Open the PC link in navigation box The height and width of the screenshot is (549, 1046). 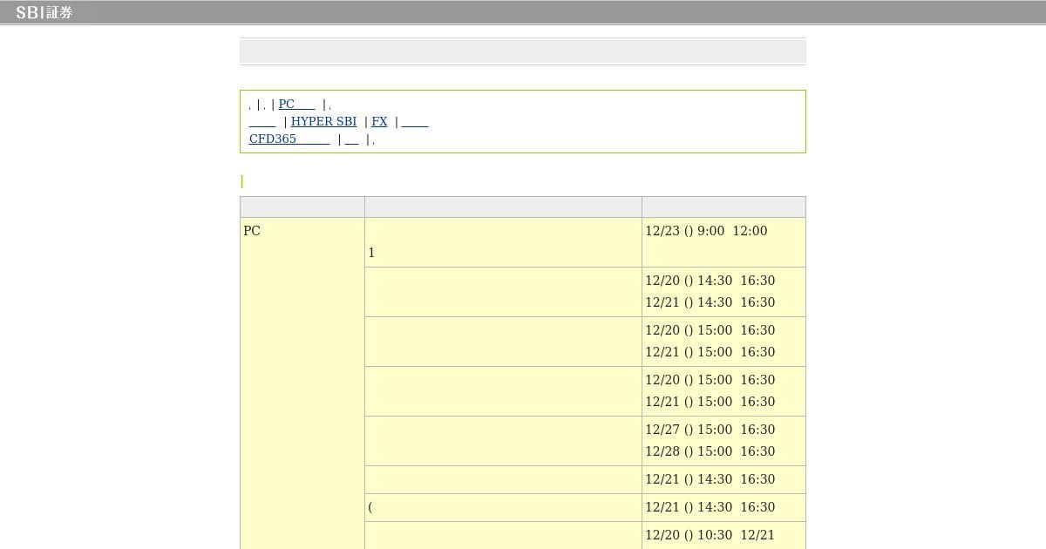click(x=296, y=104)
